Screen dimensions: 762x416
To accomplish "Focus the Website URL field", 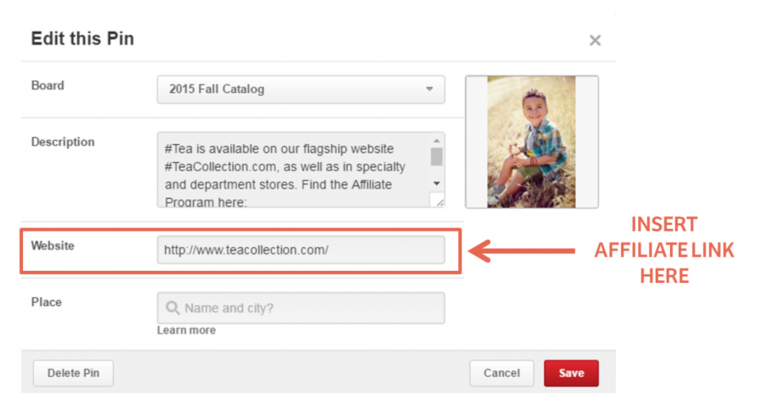I will click(300, 250).
